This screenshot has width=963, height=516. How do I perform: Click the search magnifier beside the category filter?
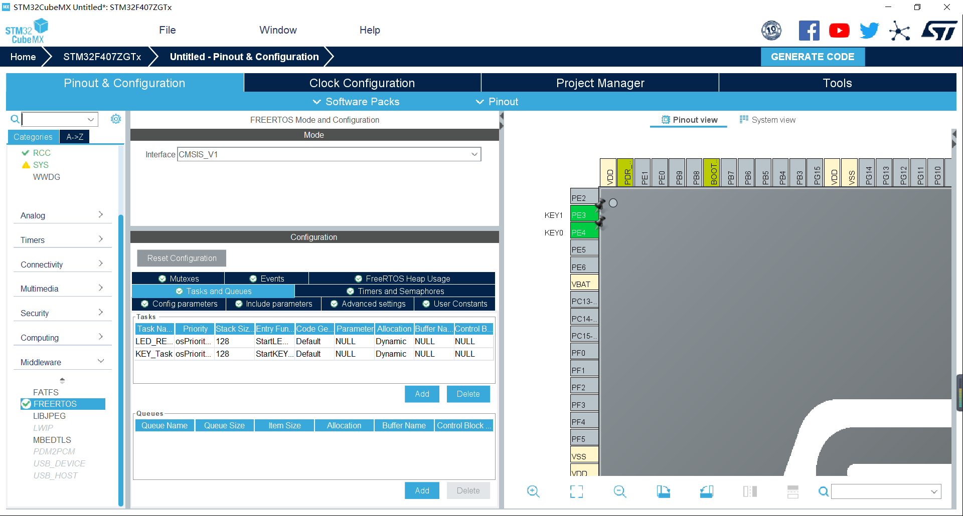pyautogui.click(x=15, y=119)
